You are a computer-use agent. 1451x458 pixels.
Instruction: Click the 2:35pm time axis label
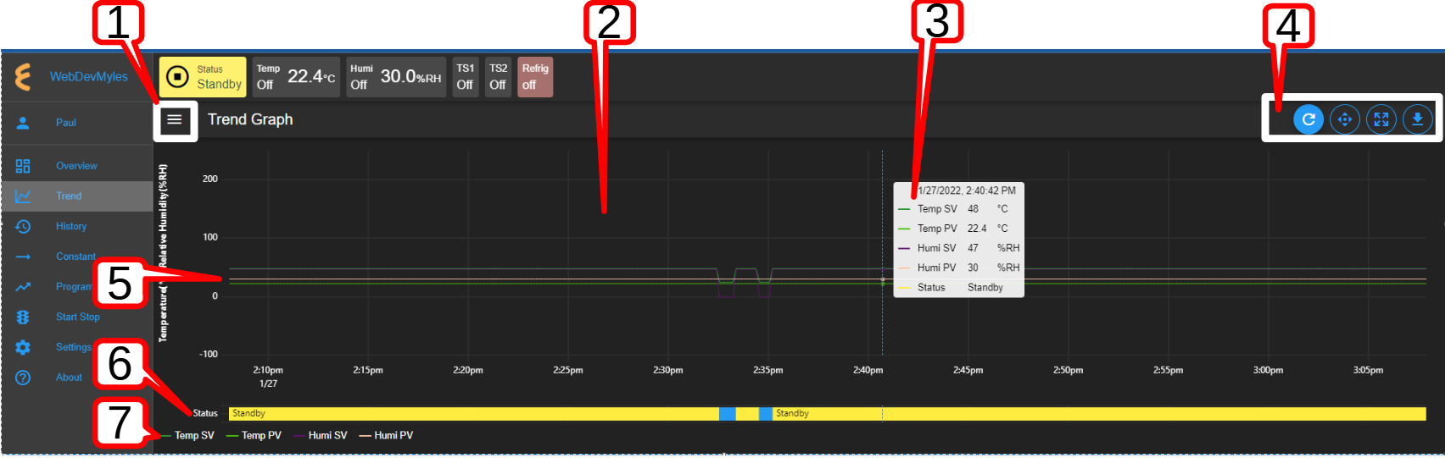(767, 371)
